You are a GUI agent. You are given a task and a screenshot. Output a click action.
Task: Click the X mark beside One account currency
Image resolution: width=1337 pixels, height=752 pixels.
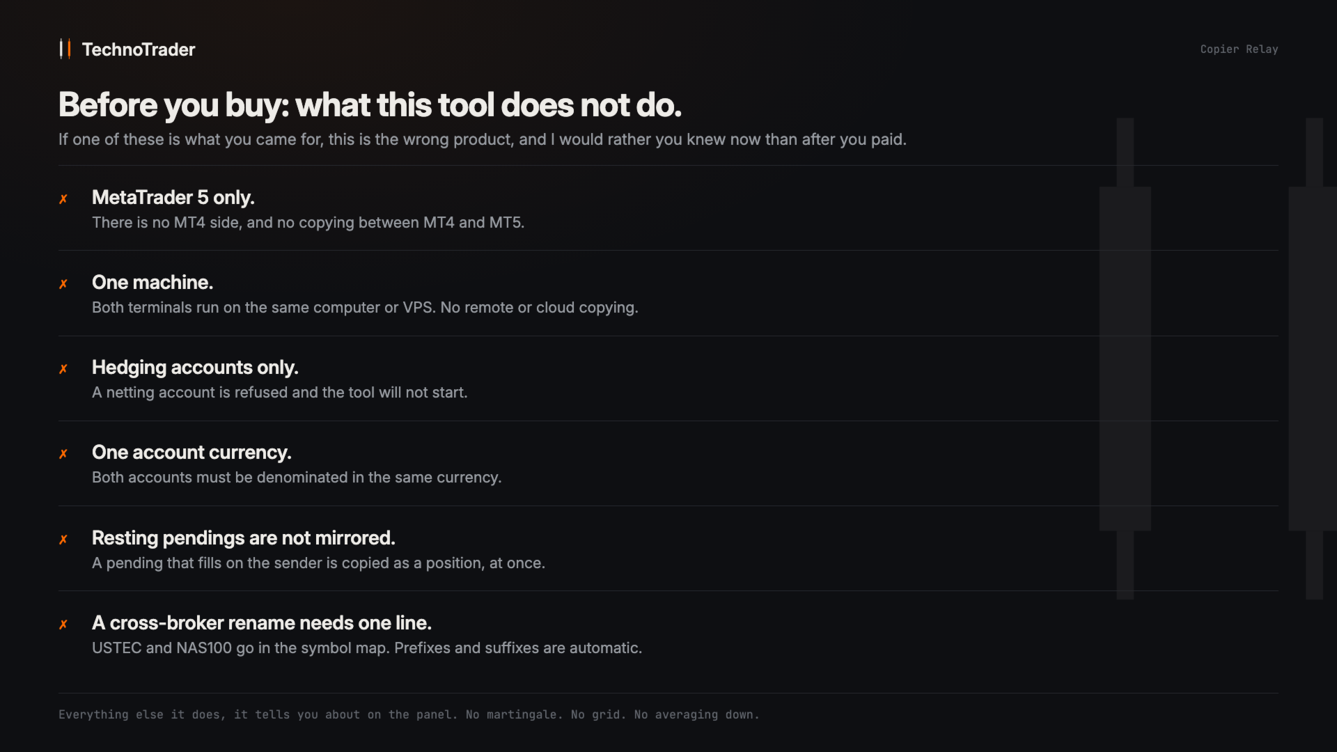[63, 454]
